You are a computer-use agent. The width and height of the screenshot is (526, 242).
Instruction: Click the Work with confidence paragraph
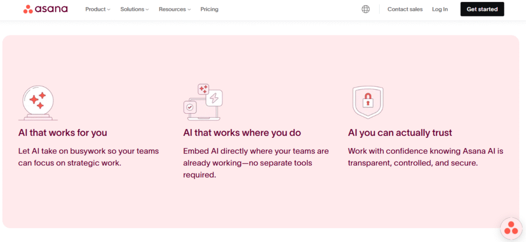click(426, 157)
